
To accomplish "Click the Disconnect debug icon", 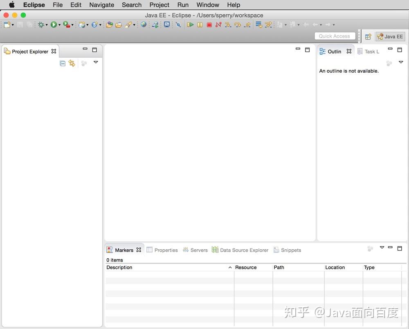I will pos(218,25).
